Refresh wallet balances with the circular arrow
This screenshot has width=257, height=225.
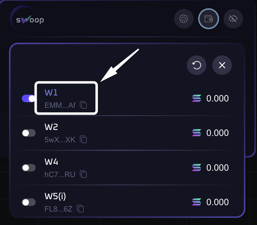coord(197,66)
